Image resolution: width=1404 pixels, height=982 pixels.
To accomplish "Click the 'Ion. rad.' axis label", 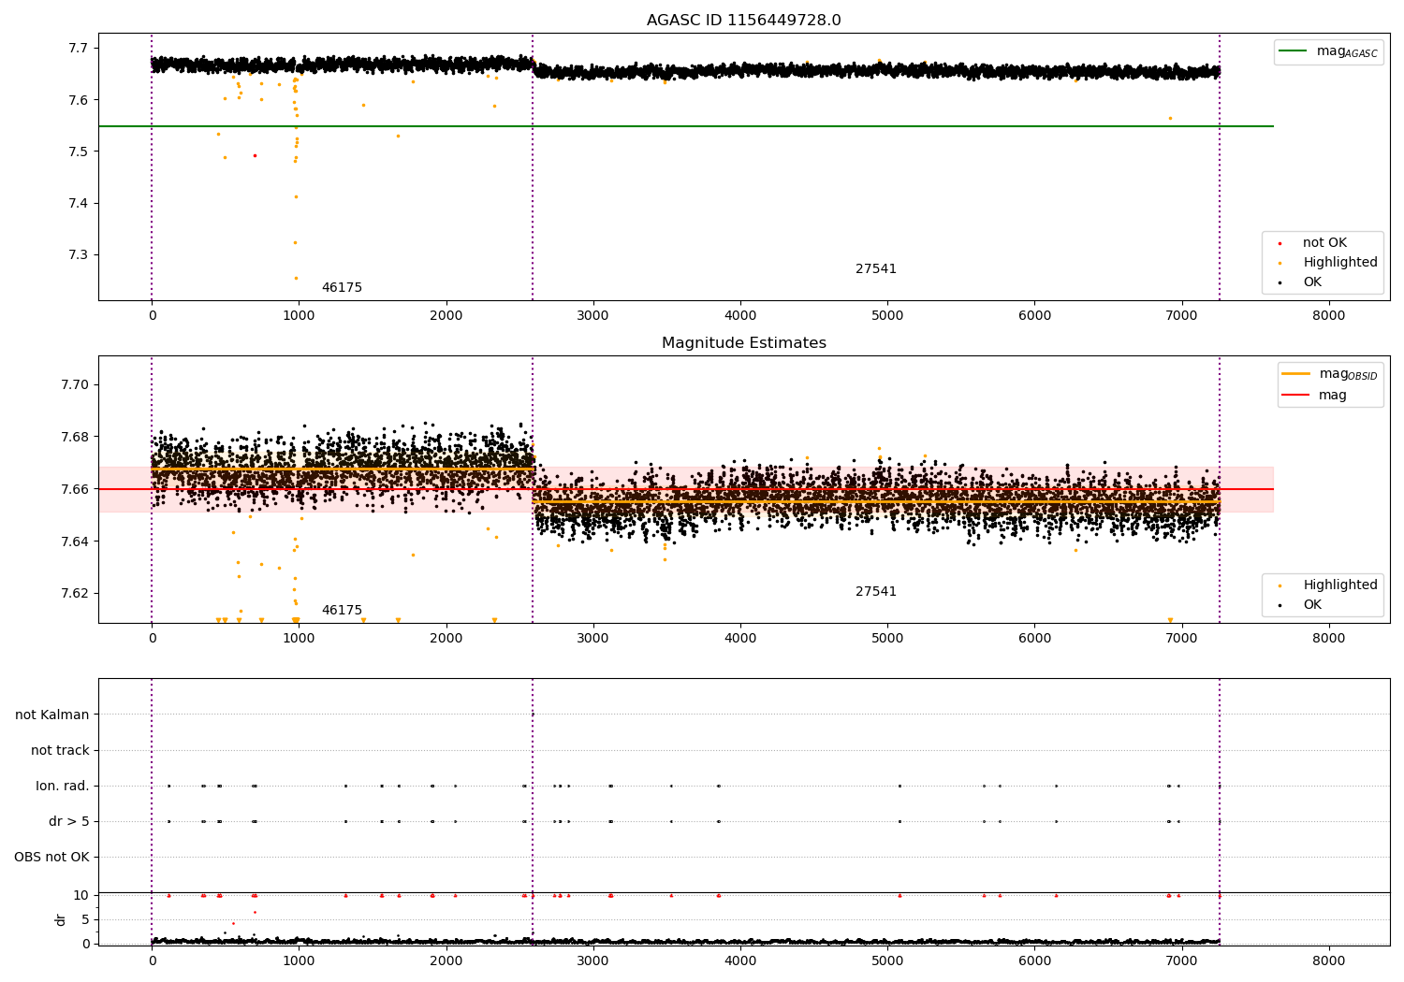I will 63,787.
